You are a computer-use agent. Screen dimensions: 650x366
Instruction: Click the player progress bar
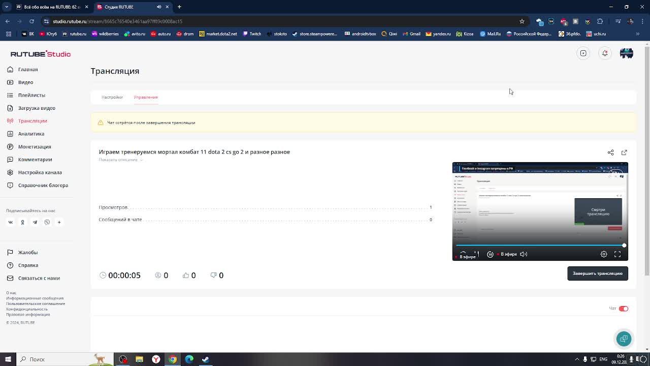(540, 246)
